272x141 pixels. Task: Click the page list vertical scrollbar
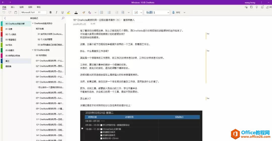click(x=65, y=49)
